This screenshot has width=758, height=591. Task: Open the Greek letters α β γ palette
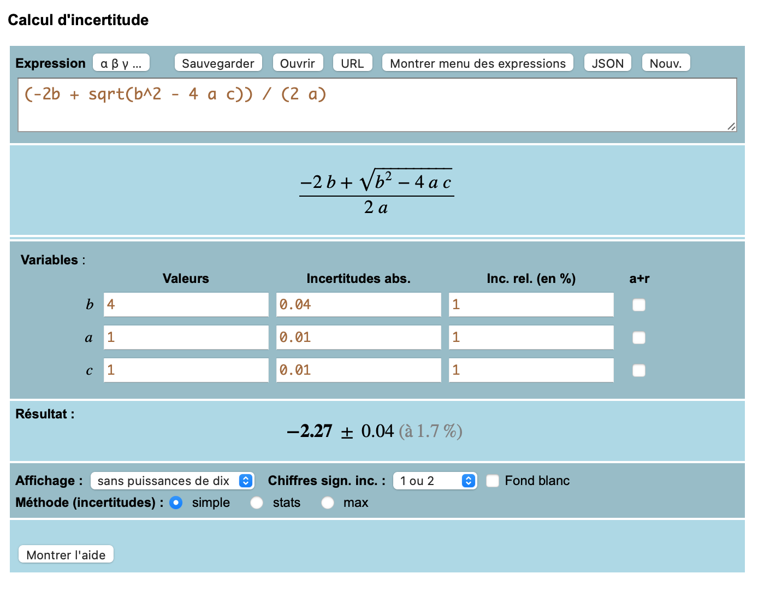[121, 63]
